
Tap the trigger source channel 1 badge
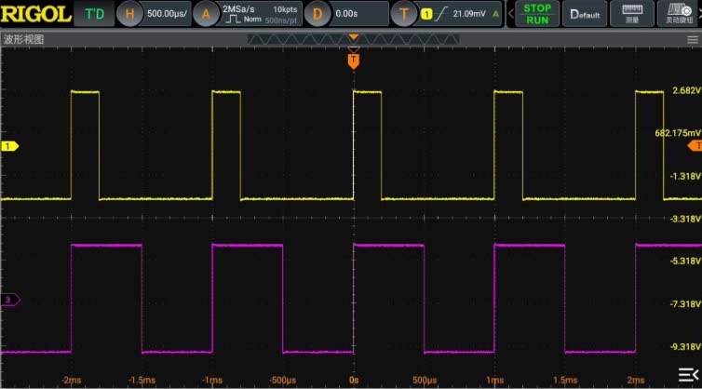tap(426, 14)
